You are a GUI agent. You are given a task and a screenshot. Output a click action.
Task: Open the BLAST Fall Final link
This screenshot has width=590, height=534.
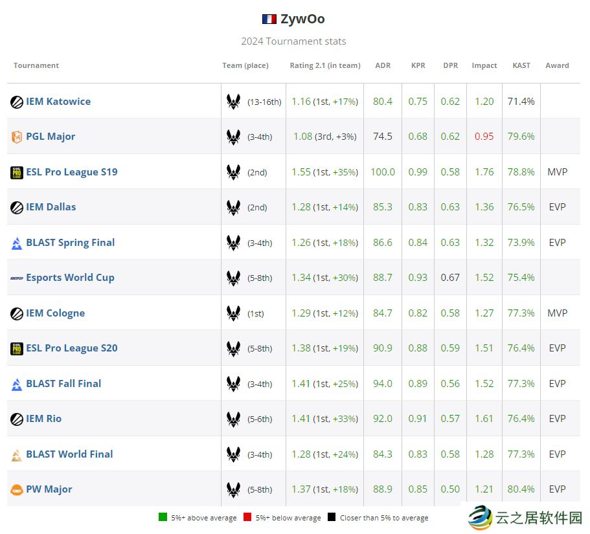pos(63,384)
